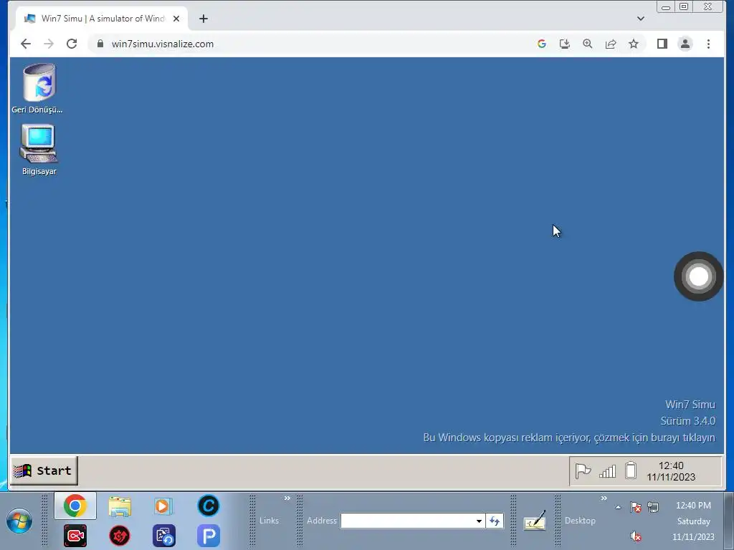
Task: Launch Windows Media Player from taskbar
Action: click(163, 506)
